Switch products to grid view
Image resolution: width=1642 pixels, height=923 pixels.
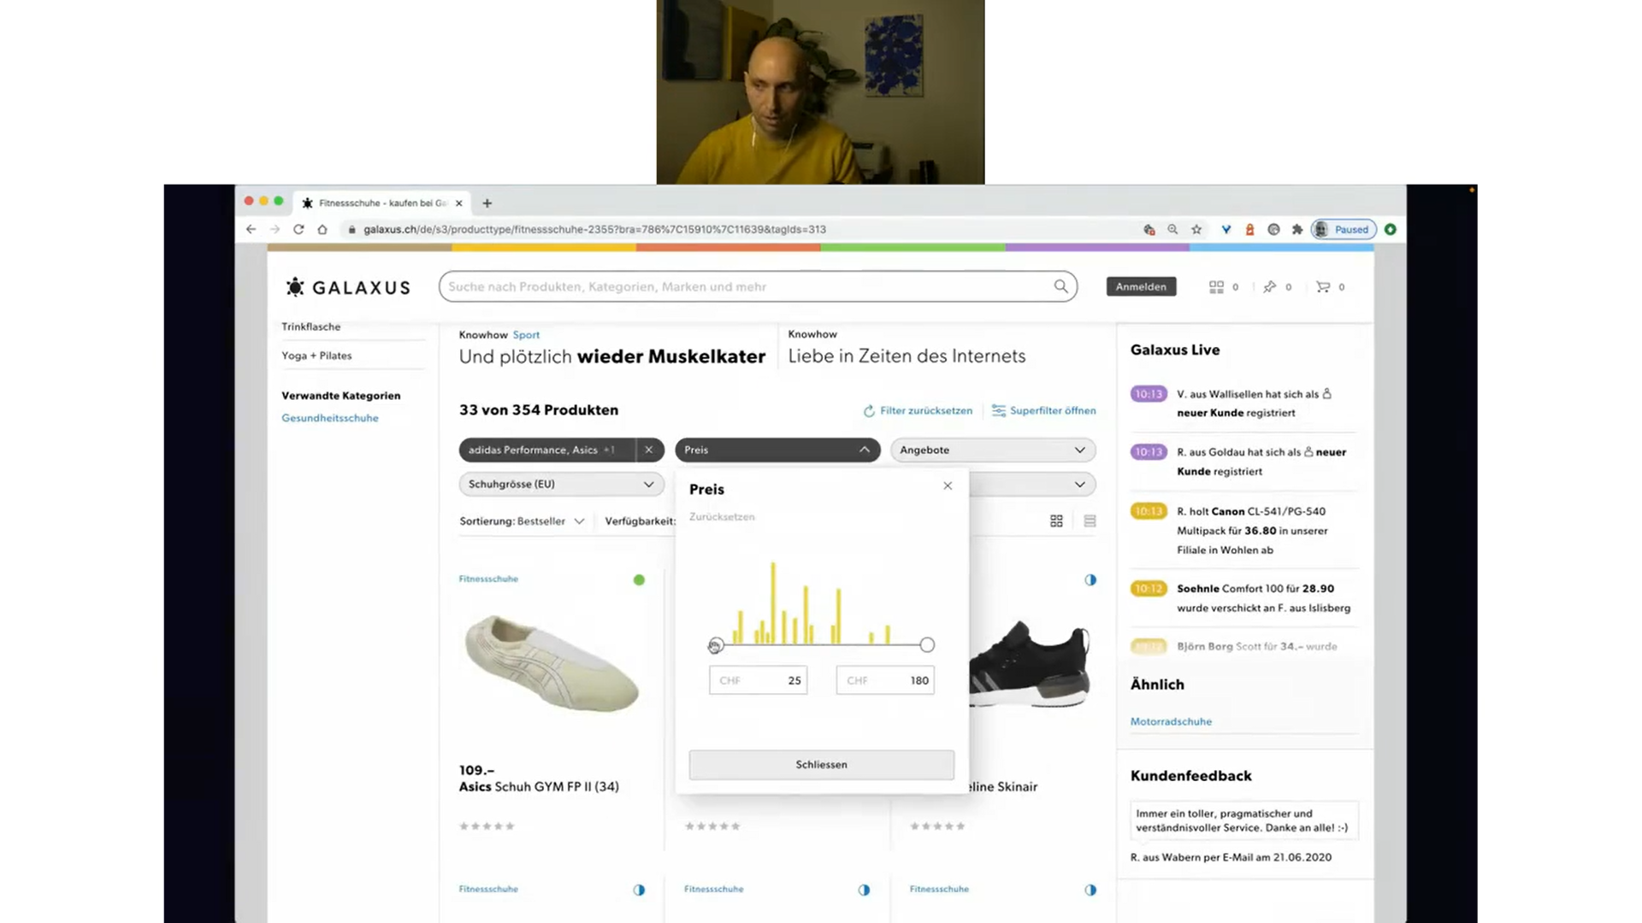pyautogui.click(x=1056, y=520)
